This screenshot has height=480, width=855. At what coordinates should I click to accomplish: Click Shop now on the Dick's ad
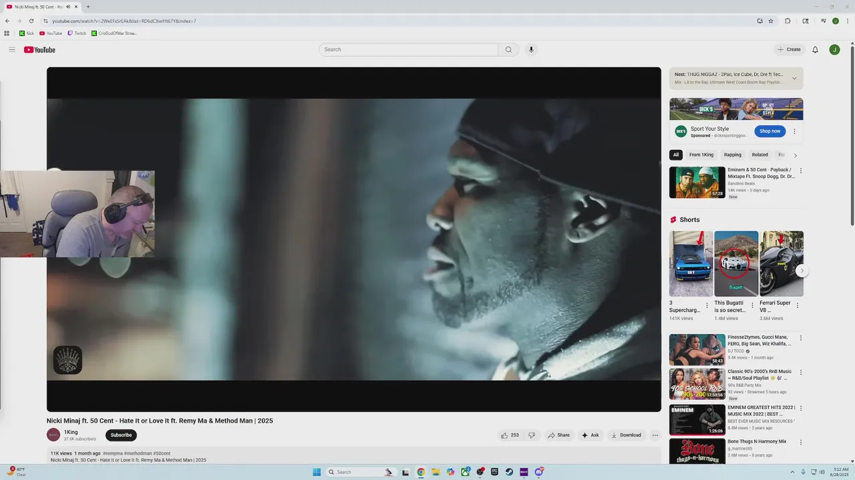click(769, 131)
